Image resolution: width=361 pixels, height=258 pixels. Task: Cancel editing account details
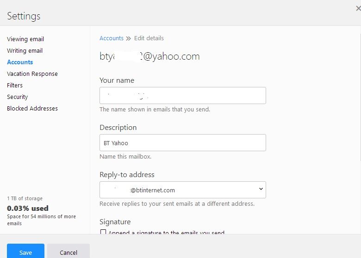click(68, 252)
